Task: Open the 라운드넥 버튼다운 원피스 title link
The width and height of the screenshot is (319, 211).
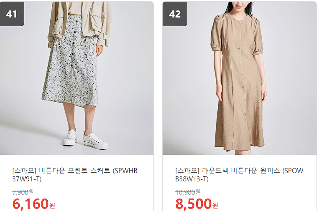Action: click(239, 175)
